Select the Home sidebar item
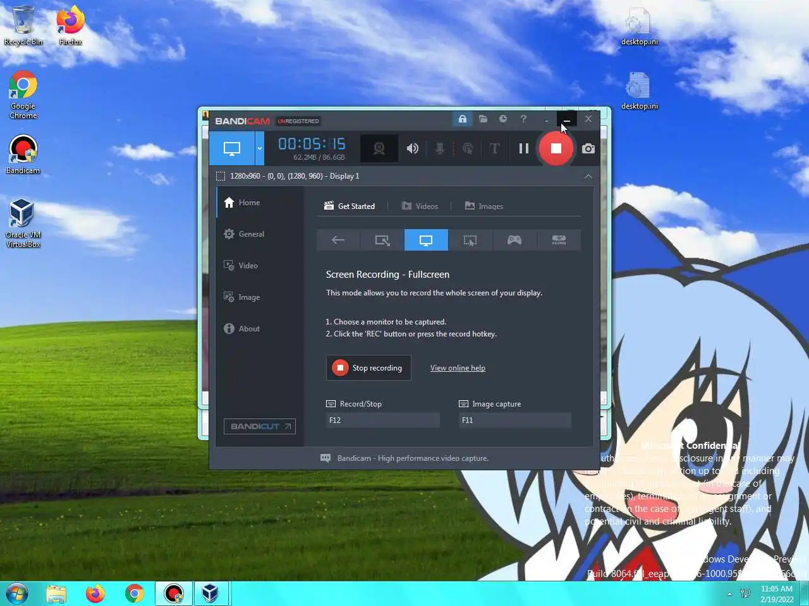The image size is (809, 606). pos(260,203)
